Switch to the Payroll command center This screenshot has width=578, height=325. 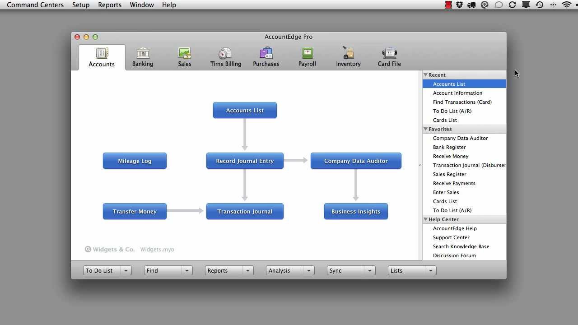pyautogui.click(x=307, y=57)
